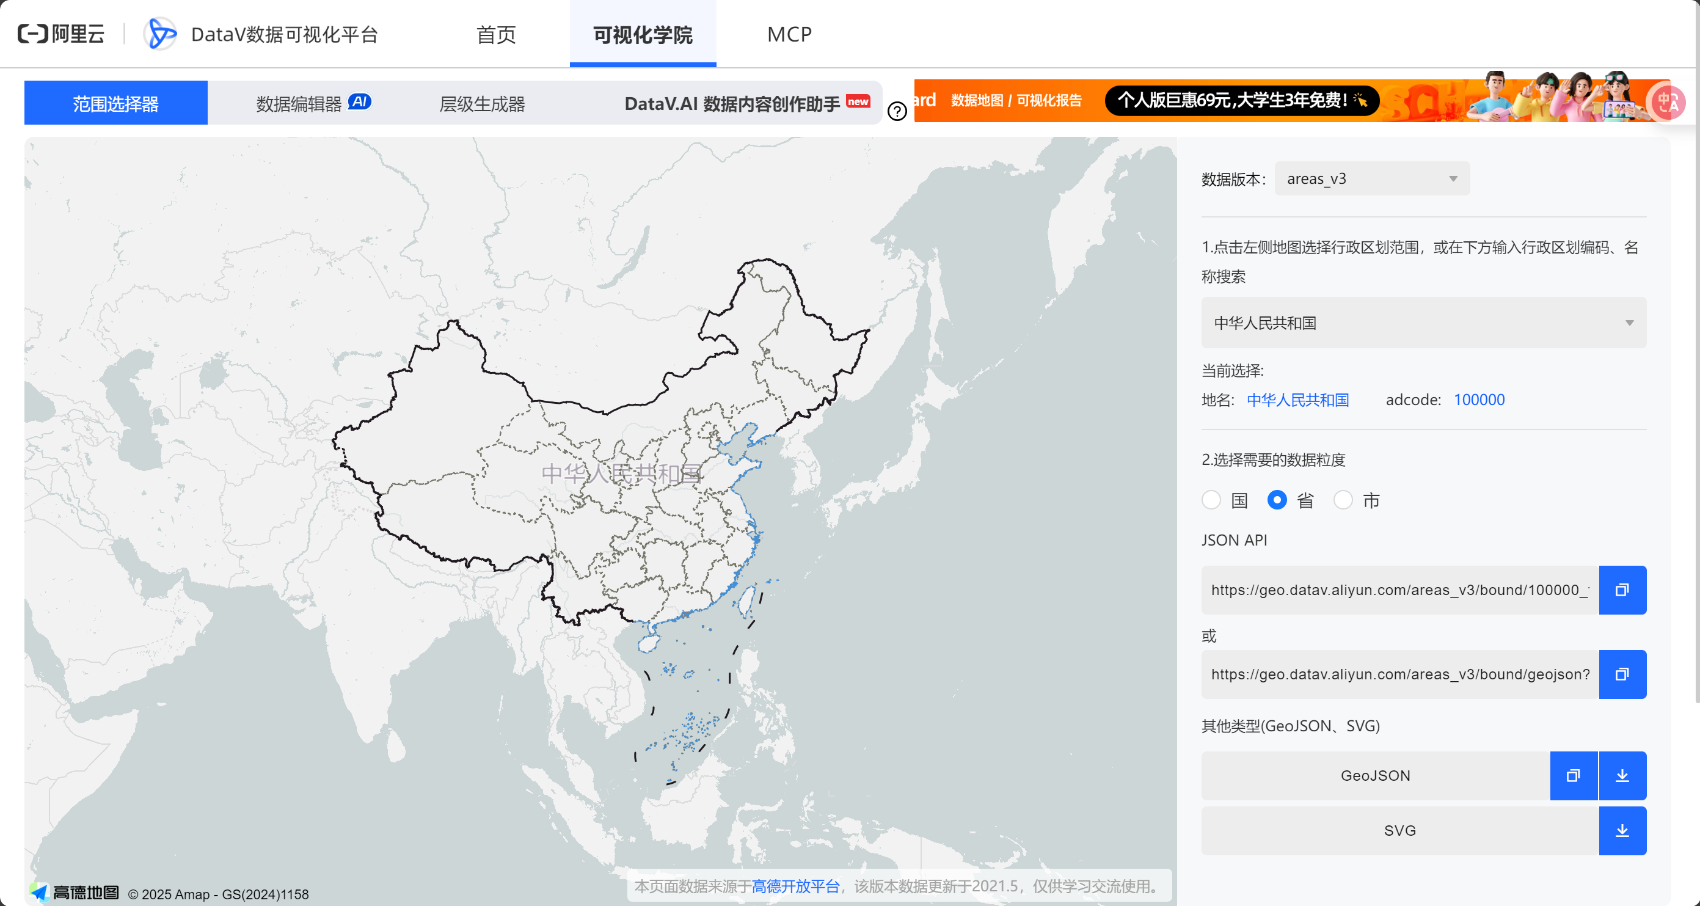Image resolution: width=1700 pixels, height=906 pixels.
Task: Click the 数据地图 / 可视化报告 banner text
Action: tap(1016, 100)
